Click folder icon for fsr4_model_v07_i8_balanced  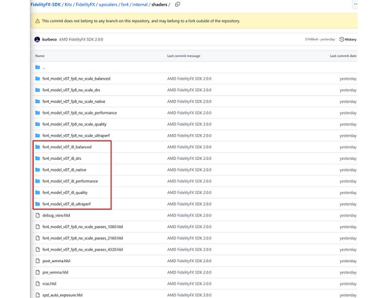(38, 147)
